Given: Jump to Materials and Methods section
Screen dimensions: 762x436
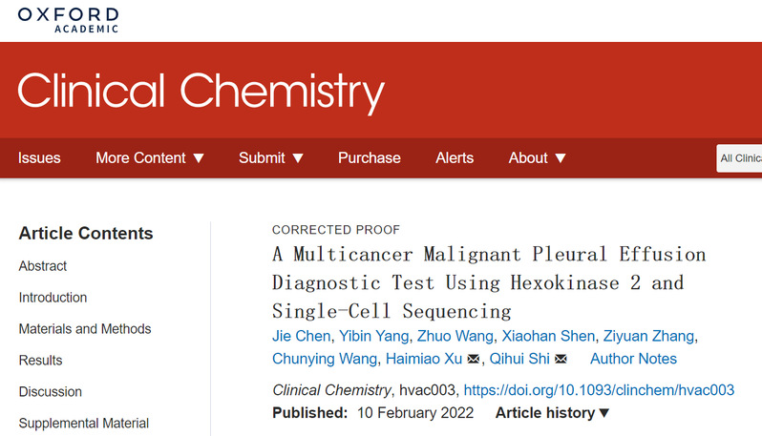Looking at the screenshot, I should click(x=85, y=329).
